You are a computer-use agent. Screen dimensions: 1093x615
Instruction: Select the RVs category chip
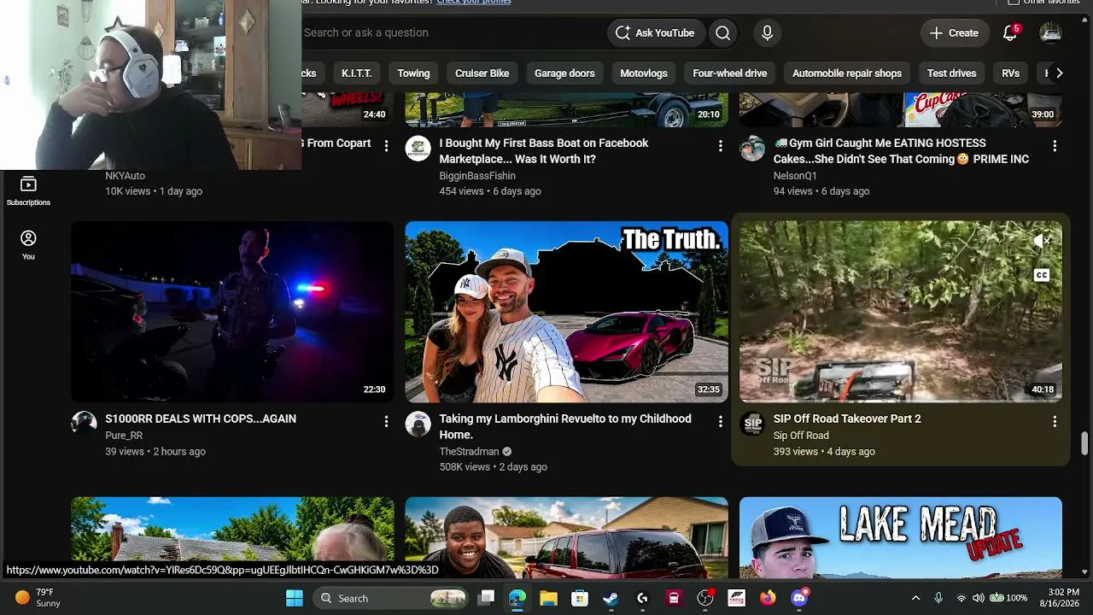tap(1011, 73)
